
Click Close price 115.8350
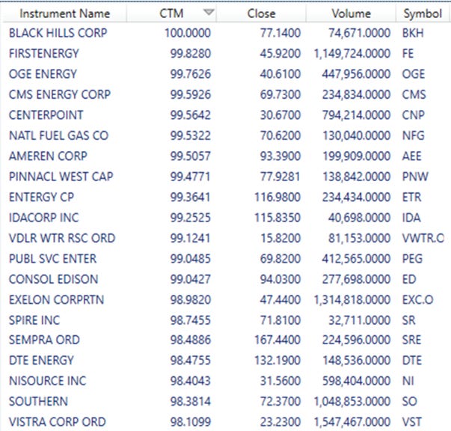coord(277,218)
